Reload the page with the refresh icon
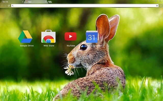This screenshot has height=101, width=163. [9, 6]
